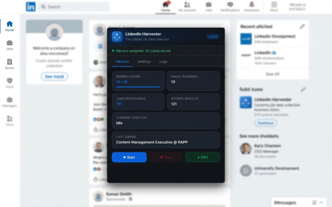The image size is (332, 207).
Task: Select Home in the left sidebar
Action: pos(10,26)
